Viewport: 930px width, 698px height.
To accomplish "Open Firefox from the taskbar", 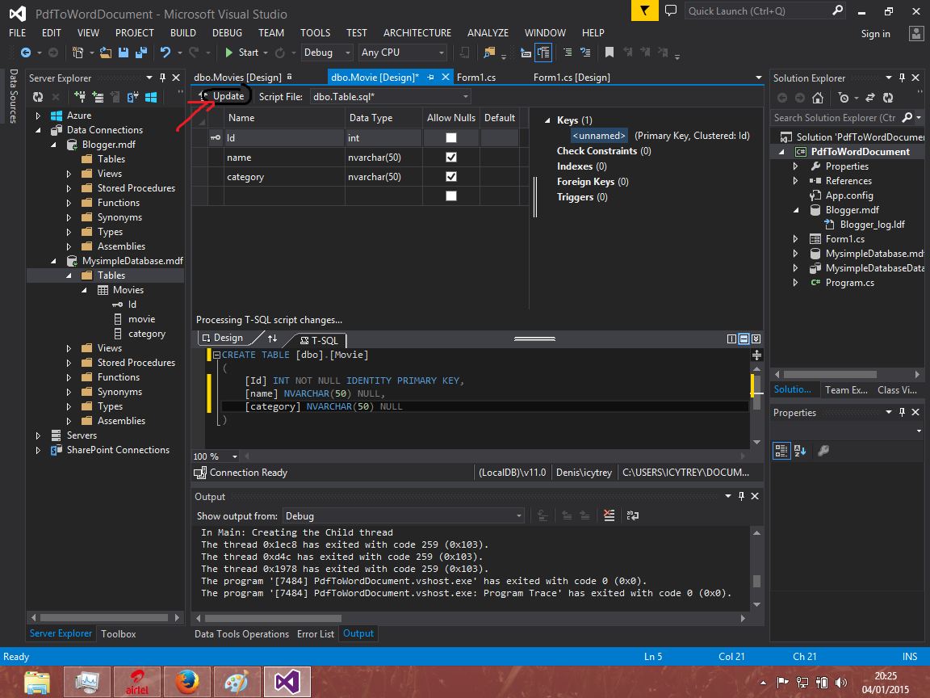I will click(186, 681).
